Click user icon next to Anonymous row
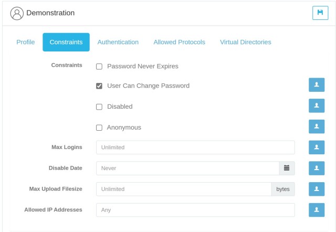Viewport: 336px width, 232px height. (x=317, y=126)
